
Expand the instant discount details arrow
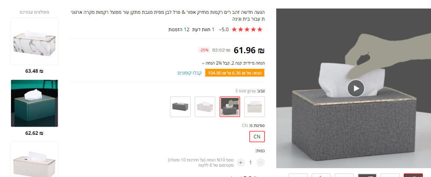click(203, 63)
